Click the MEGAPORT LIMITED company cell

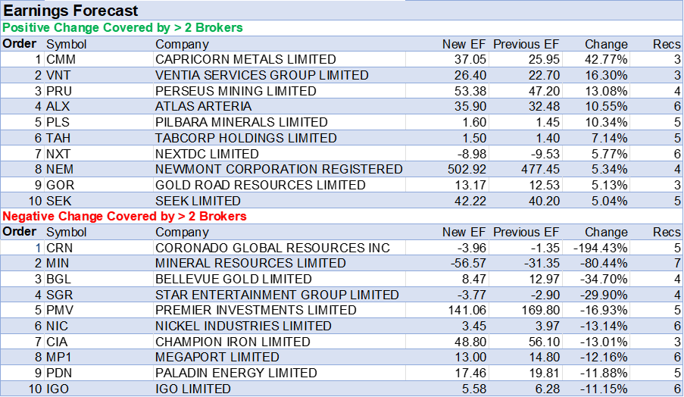217,357
